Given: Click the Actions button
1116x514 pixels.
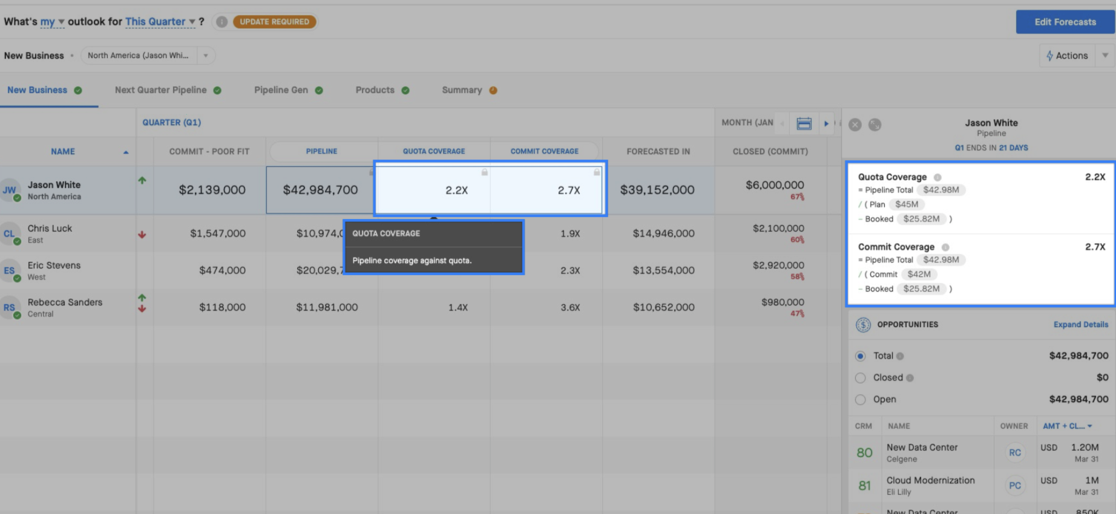Looking at the screenshot, I should click(x=1067, y=56).
